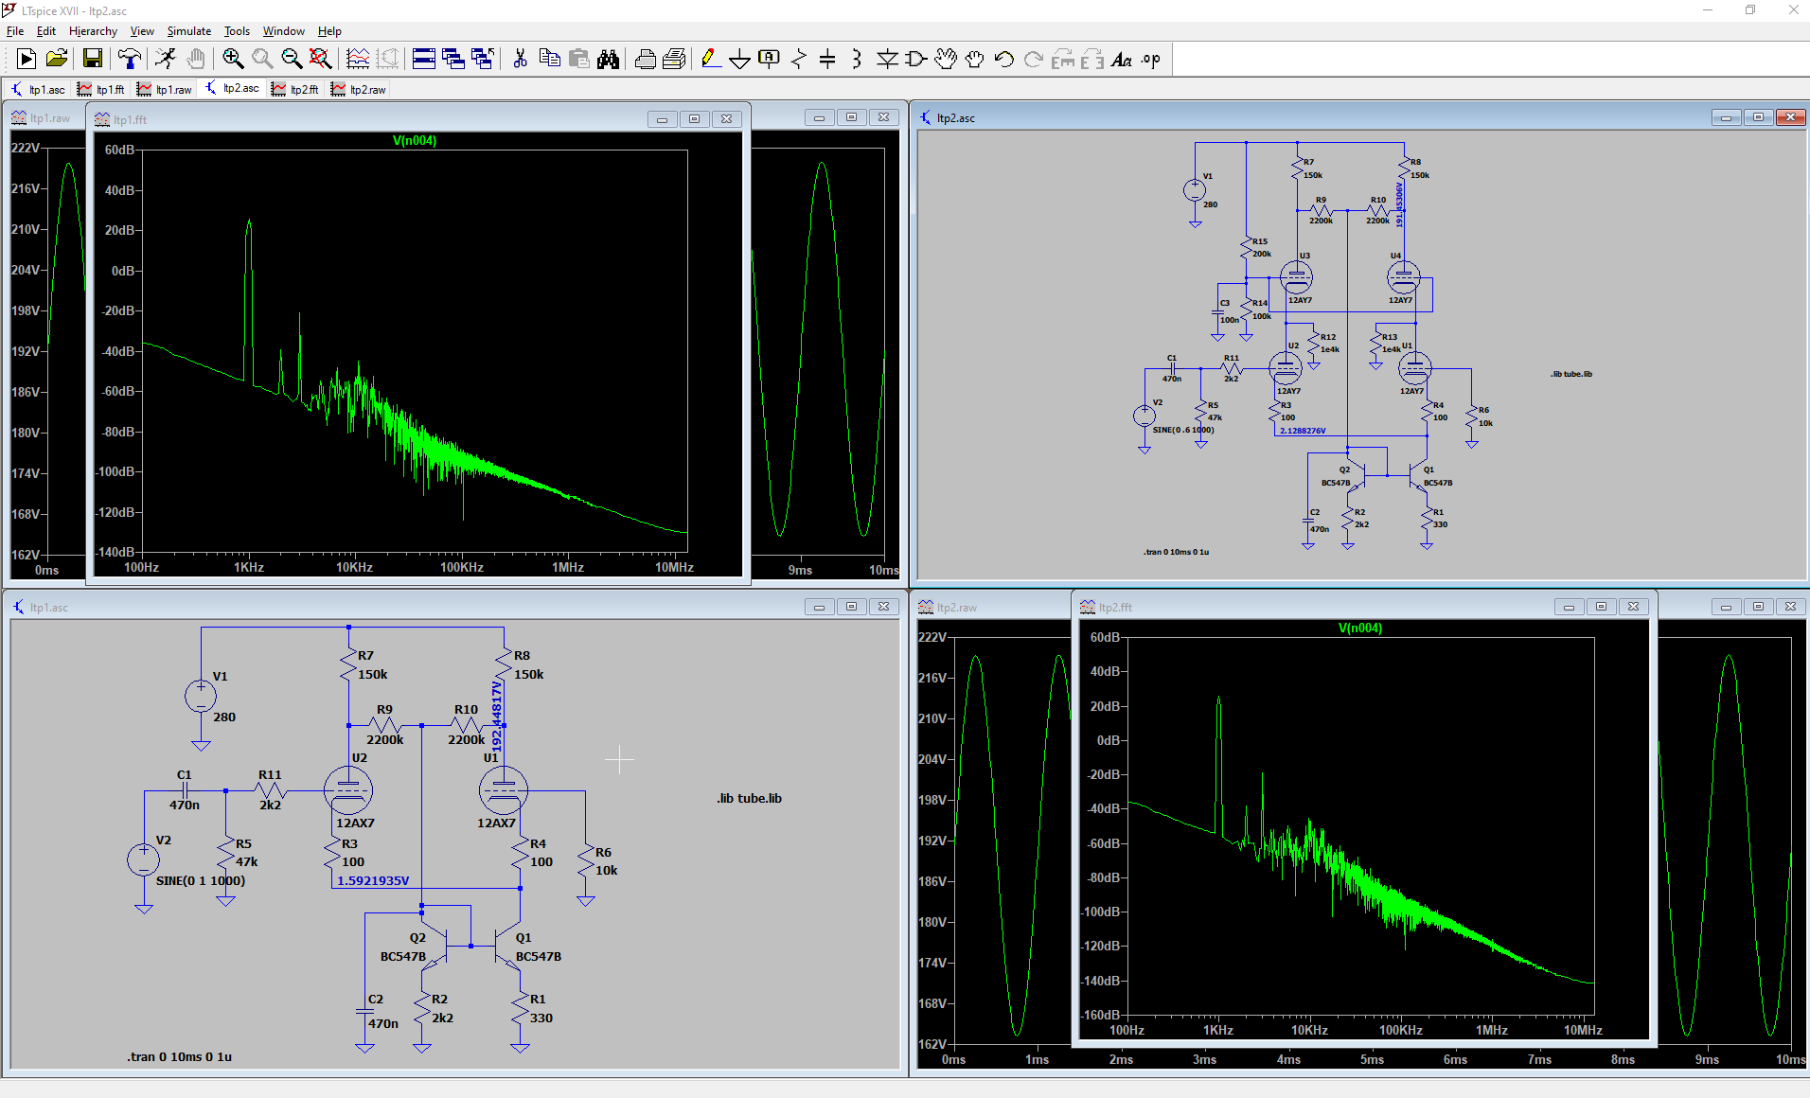Place a Ground symbol
Screen dimensions: 1810x1098
[x=740, y=60]
